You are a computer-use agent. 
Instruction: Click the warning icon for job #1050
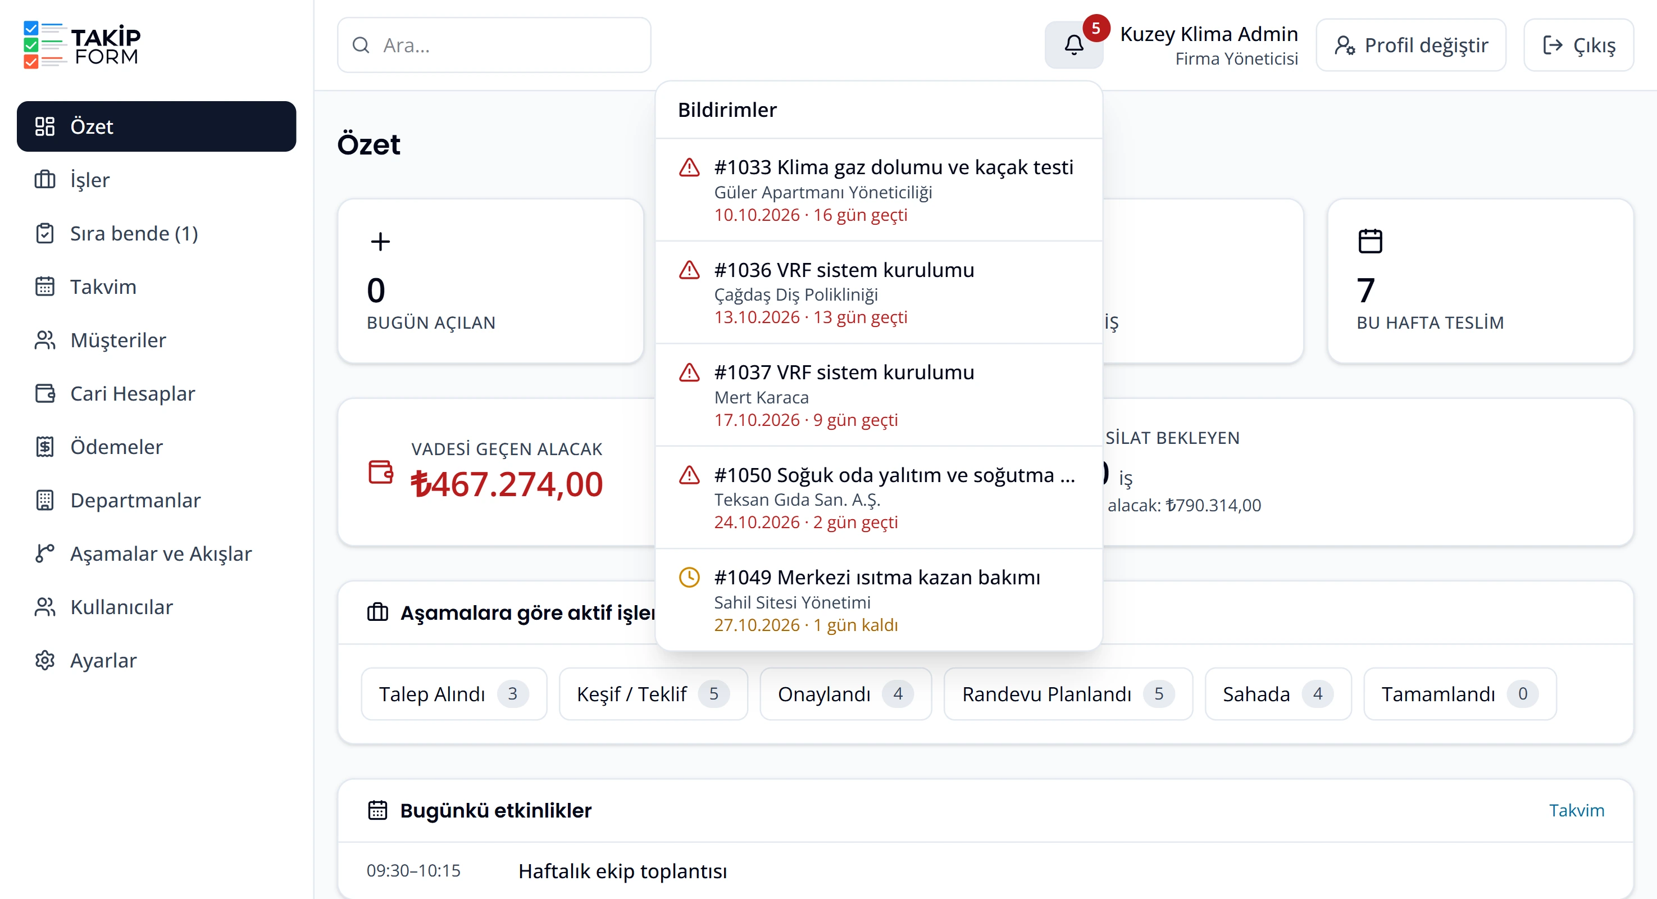[x=689, y=475]
